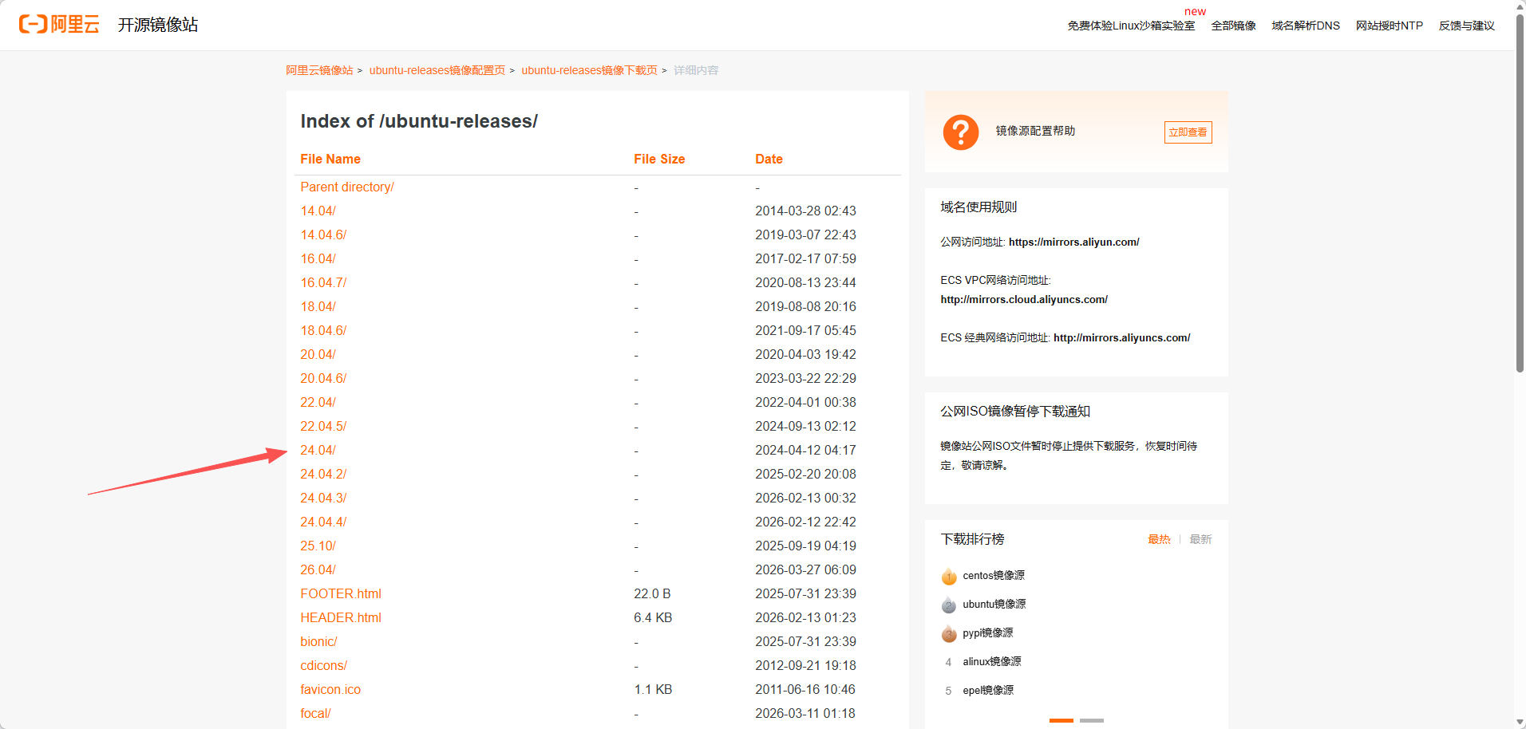Viewport: 1526px width, 729px height.
Task: Open the 24.04.2/ directory
Action: tap(323, 474)
